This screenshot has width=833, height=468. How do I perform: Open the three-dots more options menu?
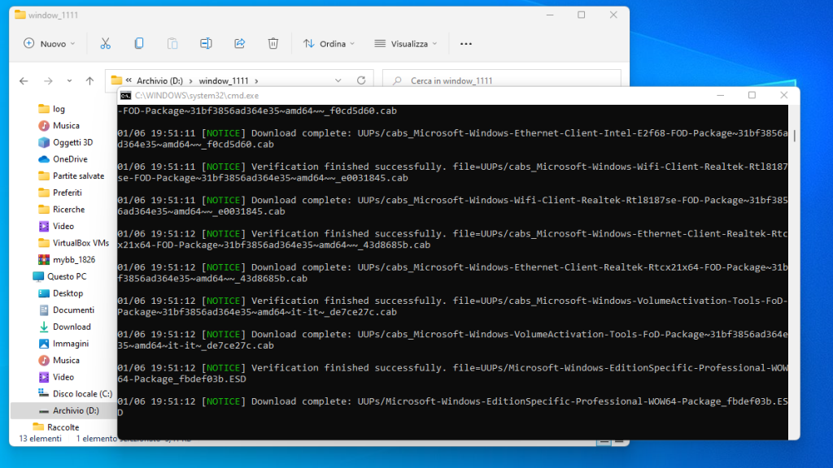(466, 44)
